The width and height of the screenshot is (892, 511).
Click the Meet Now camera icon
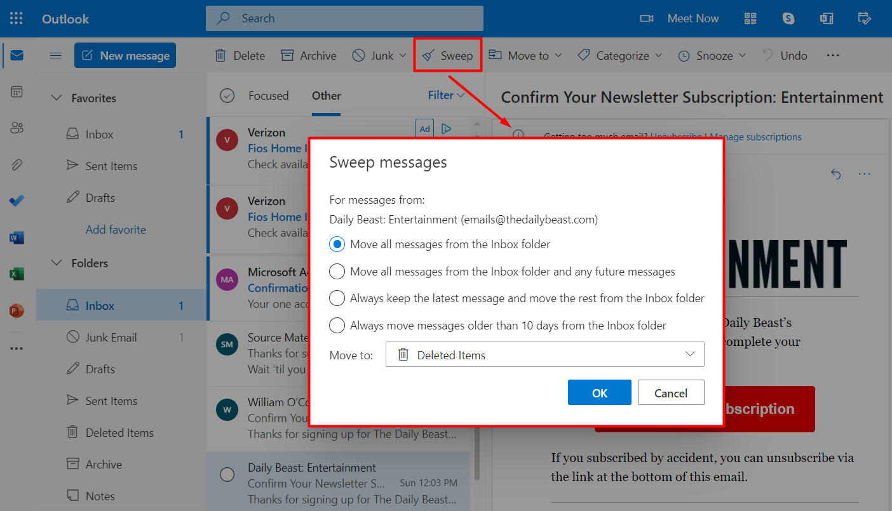(x=647, y=18)
